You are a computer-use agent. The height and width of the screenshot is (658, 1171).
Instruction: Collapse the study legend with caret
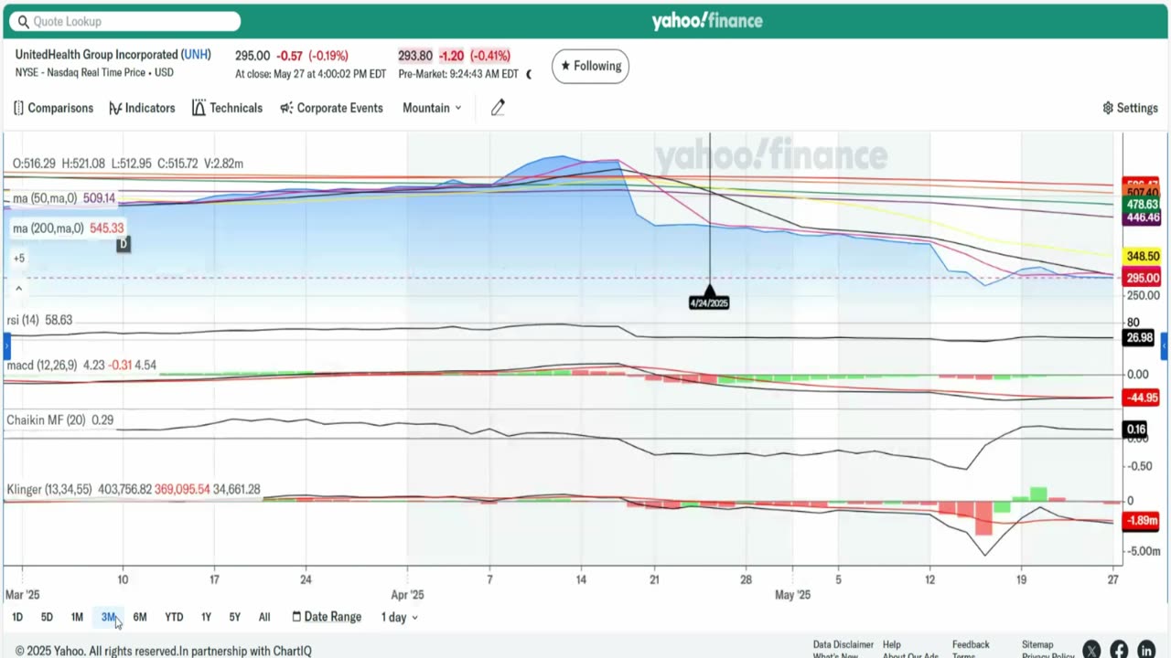click(18, 289)
